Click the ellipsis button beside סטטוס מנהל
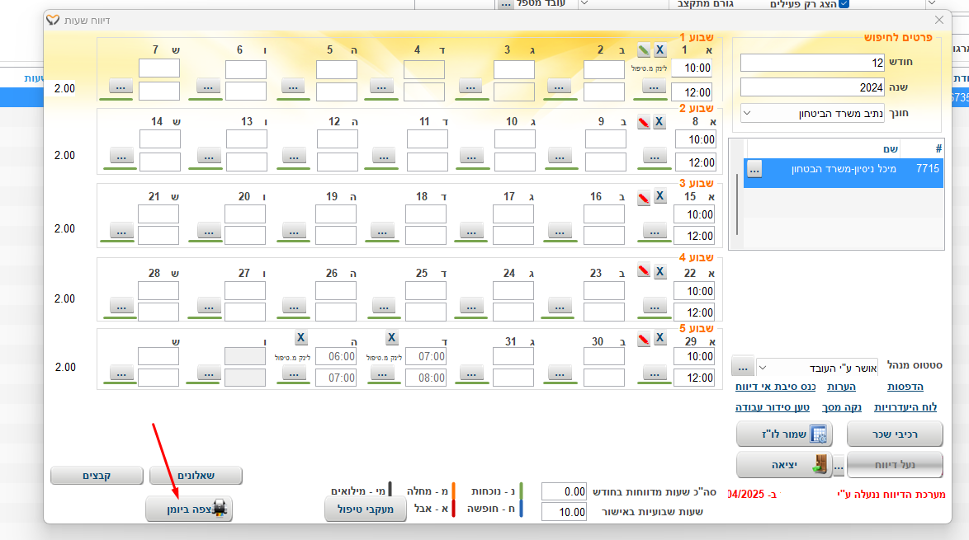 742,365
